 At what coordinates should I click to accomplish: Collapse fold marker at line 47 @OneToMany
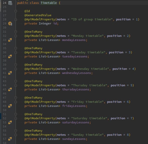point(16,98)
